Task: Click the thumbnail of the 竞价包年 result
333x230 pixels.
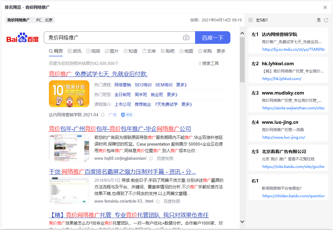Action: pyautogui.click(x=69, y=148)
